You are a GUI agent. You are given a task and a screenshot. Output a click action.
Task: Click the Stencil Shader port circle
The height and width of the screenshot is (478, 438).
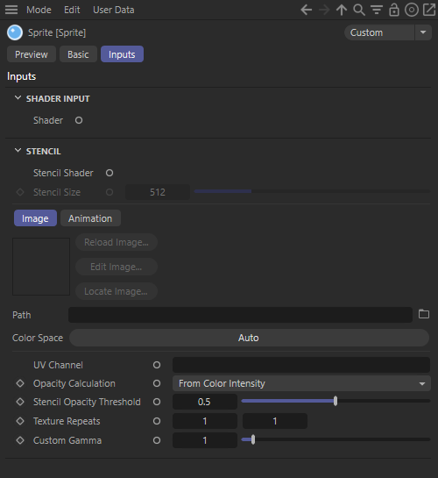click(x=109, y=173)
